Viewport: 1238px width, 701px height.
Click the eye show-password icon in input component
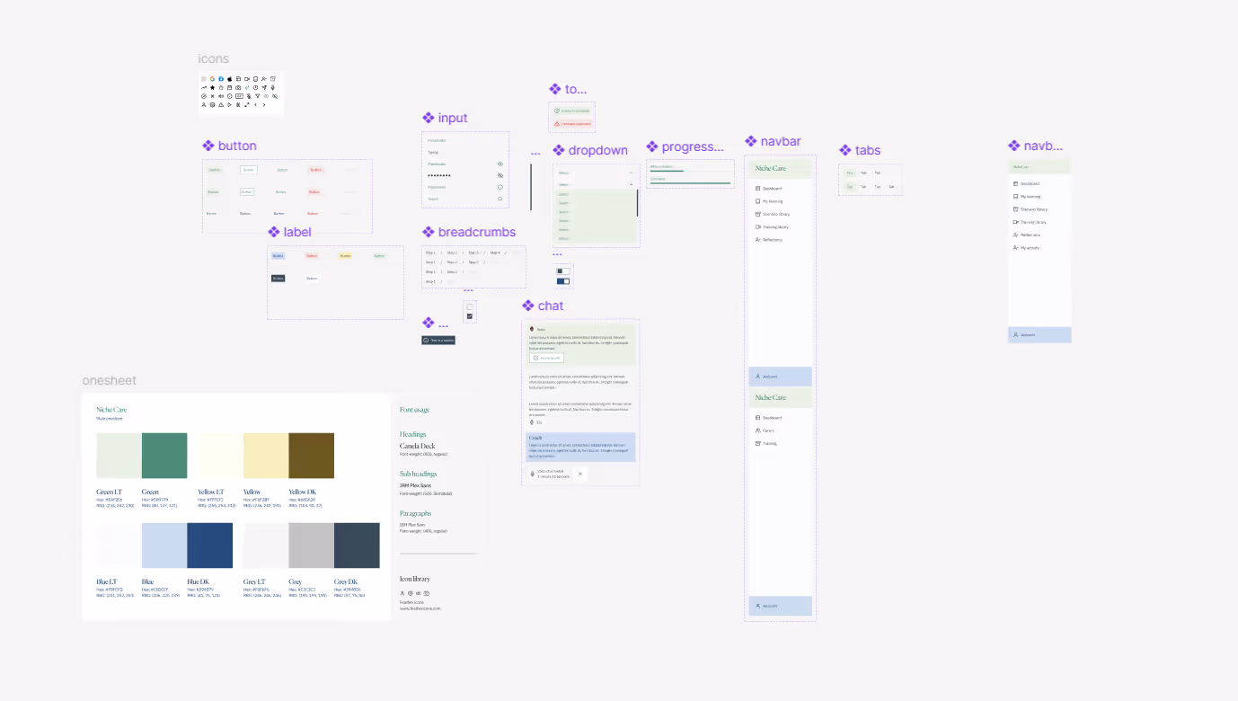pos(500,164)
